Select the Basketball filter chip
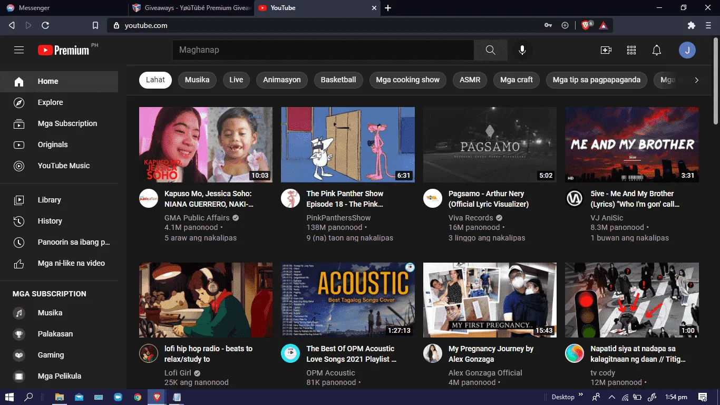This screenshot has width=720, height=405. (x=338, y=80)
